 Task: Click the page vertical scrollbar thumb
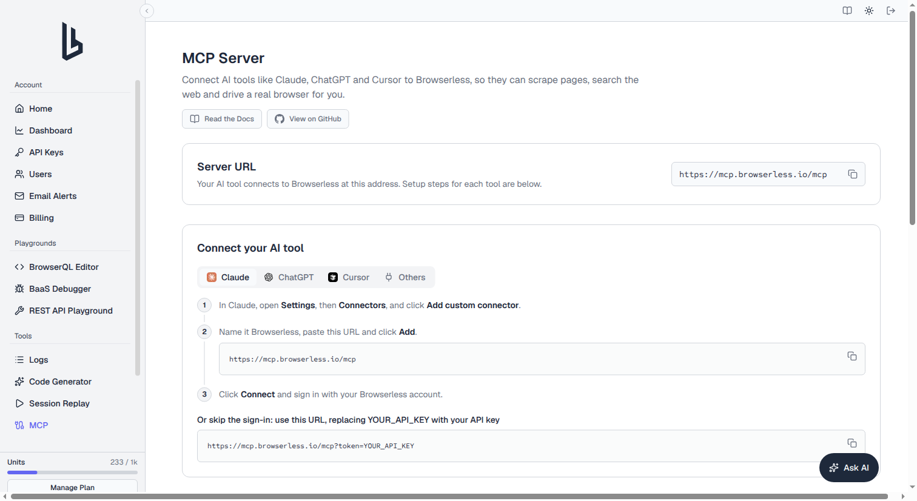[912, 118]
